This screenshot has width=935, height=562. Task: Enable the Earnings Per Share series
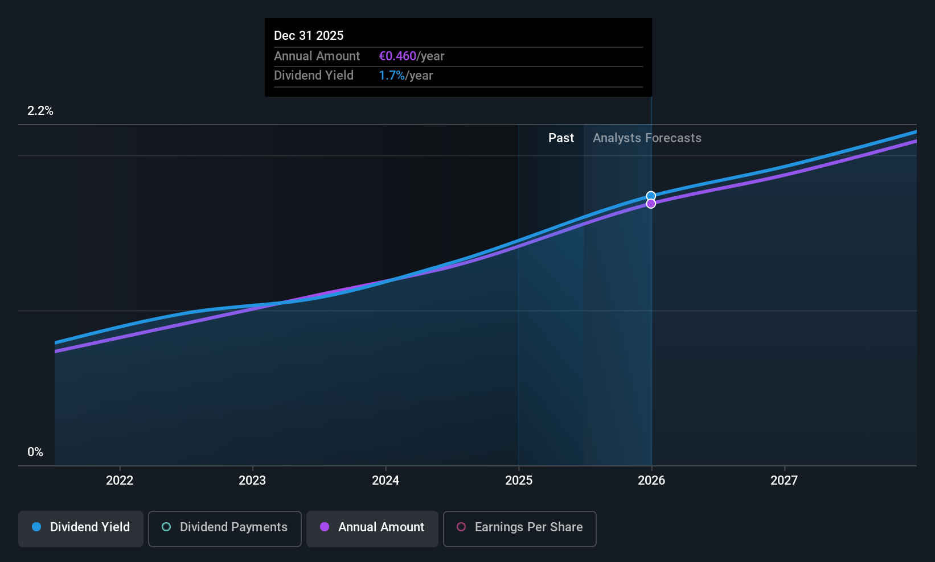[520, 528]
